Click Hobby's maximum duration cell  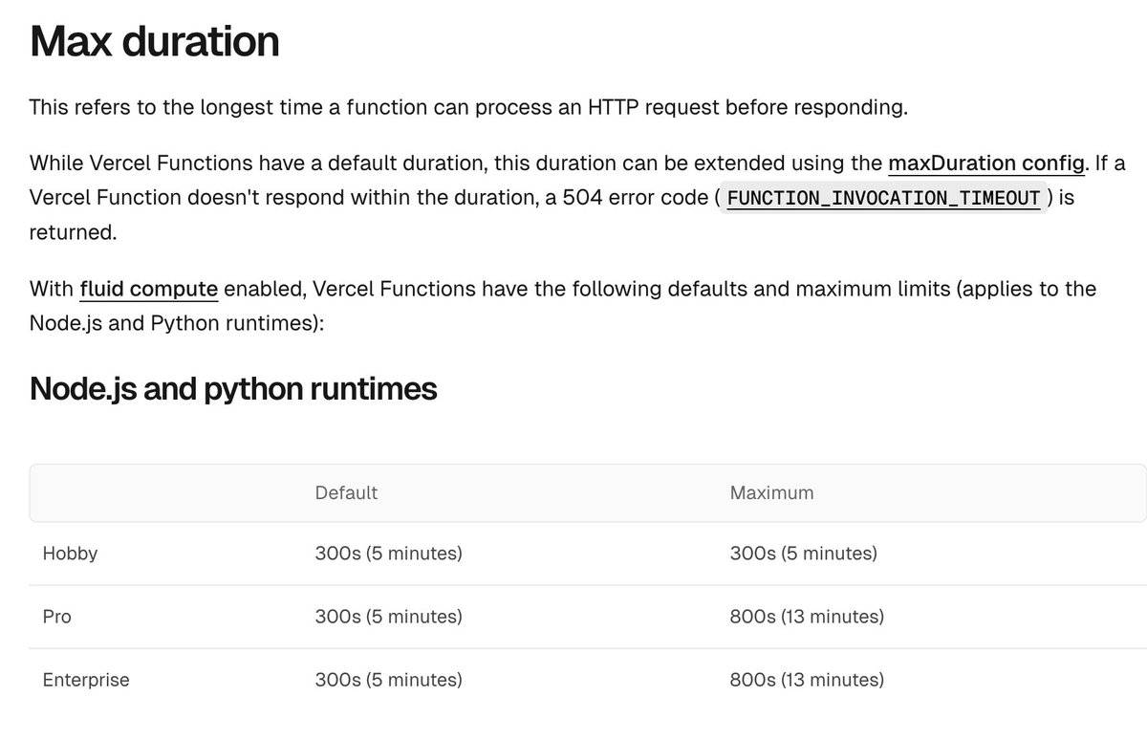click(803, 554)
